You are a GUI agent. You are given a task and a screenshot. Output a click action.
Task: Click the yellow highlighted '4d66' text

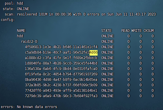click(94, 52)
